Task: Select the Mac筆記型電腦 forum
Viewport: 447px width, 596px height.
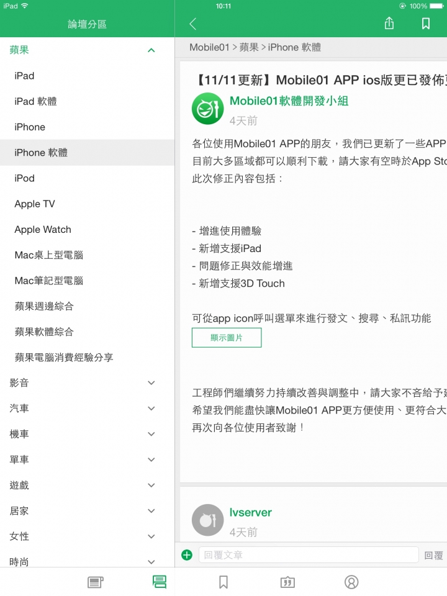Action: [87, 281]
